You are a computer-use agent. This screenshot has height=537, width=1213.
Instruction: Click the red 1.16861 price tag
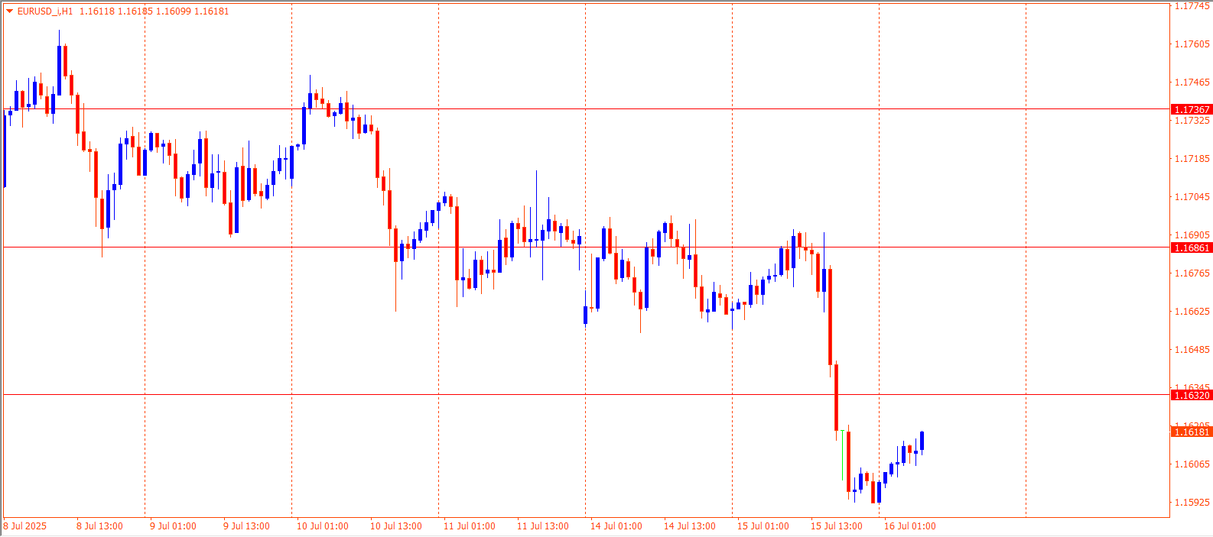pos(1192,247)
